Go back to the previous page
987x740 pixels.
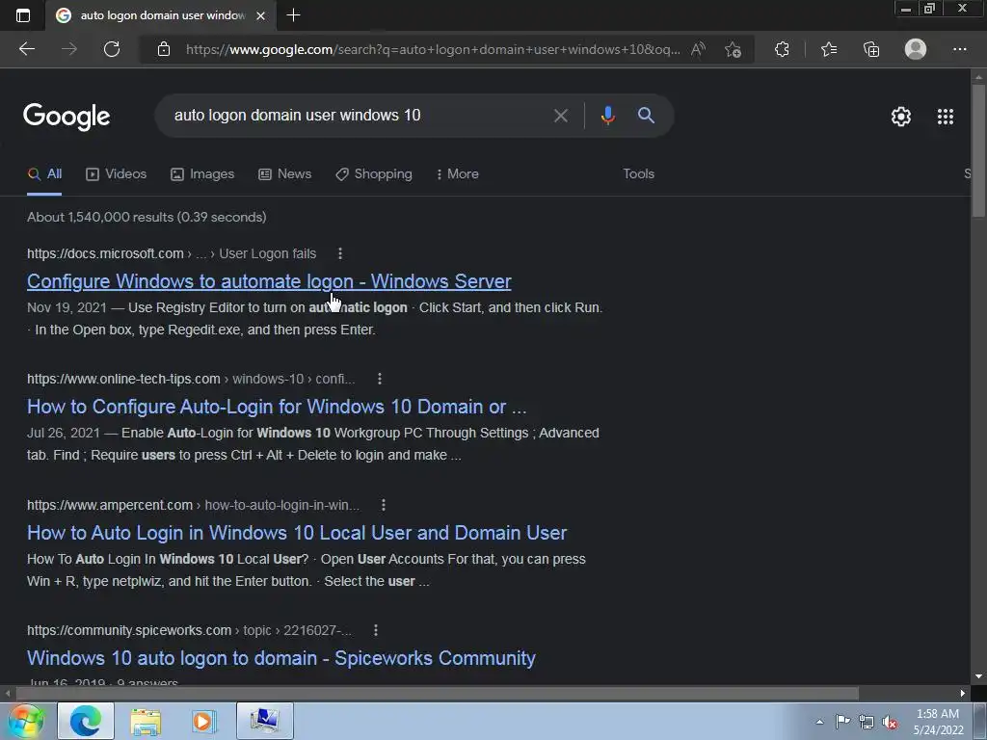click(x=26, y=49)
